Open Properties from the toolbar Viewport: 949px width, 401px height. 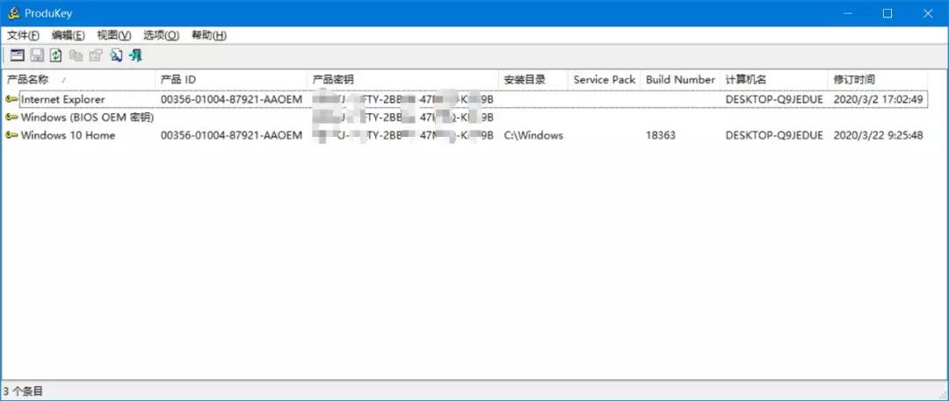(x=96, y=55)
